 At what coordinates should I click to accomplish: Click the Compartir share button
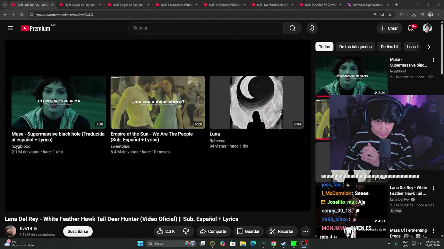coord(213,231)
